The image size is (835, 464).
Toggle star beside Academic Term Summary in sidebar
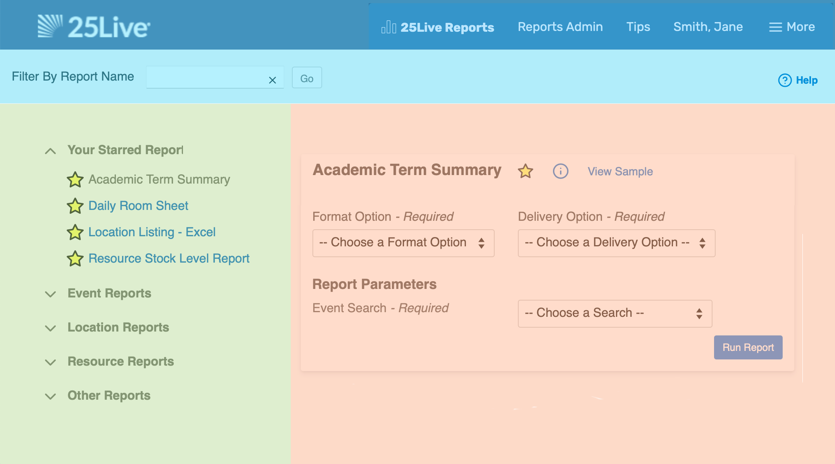click(x=75, y=179)
